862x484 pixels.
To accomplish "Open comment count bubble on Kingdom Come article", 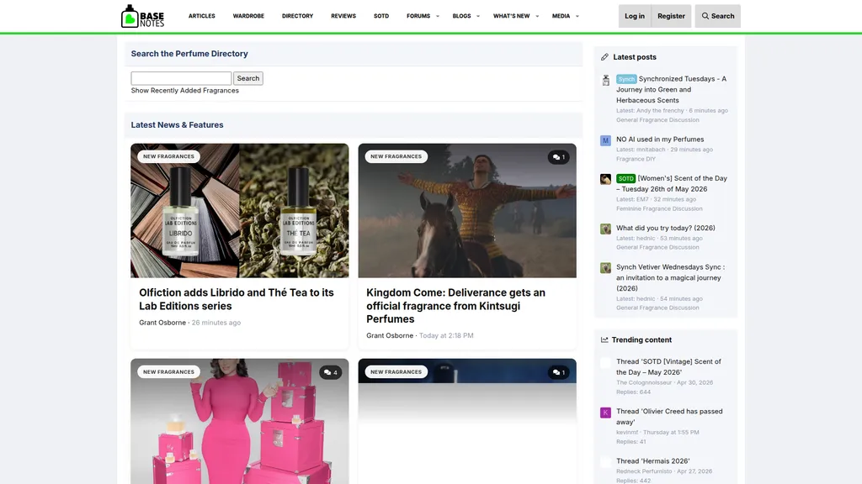I will point(559,157).
